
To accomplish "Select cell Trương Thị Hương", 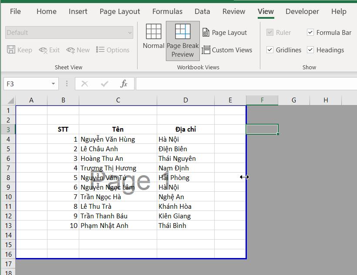I will (x=118, y=168).
